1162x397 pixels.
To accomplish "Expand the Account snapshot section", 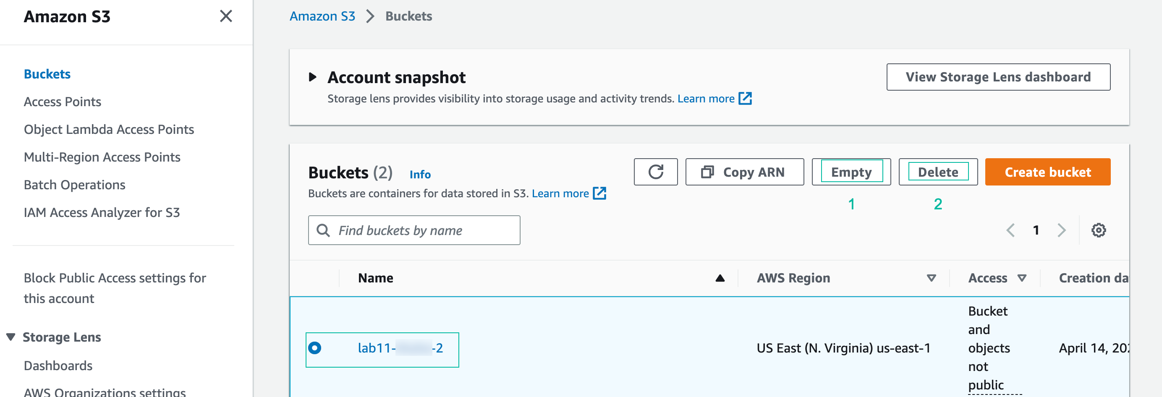I will [x=312, y=77].
